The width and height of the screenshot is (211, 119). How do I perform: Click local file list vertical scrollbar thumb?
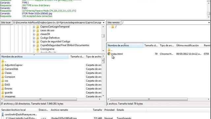point(103,61)
